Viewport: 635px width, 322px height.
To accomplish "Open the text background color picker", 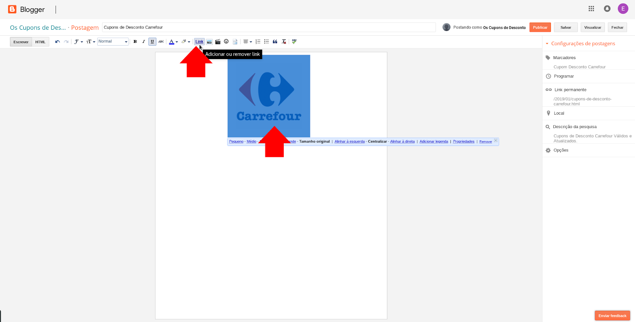I will pos(186,42).
